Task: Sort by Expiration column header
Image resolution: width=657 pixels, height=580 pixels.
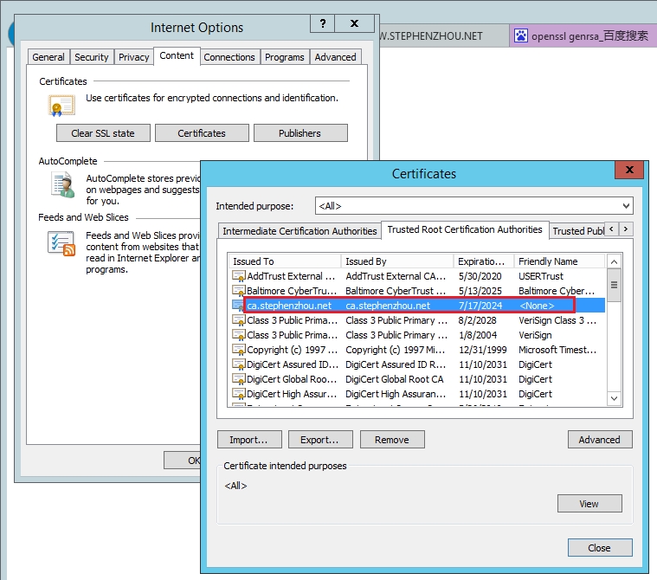Action: (484, 261)
